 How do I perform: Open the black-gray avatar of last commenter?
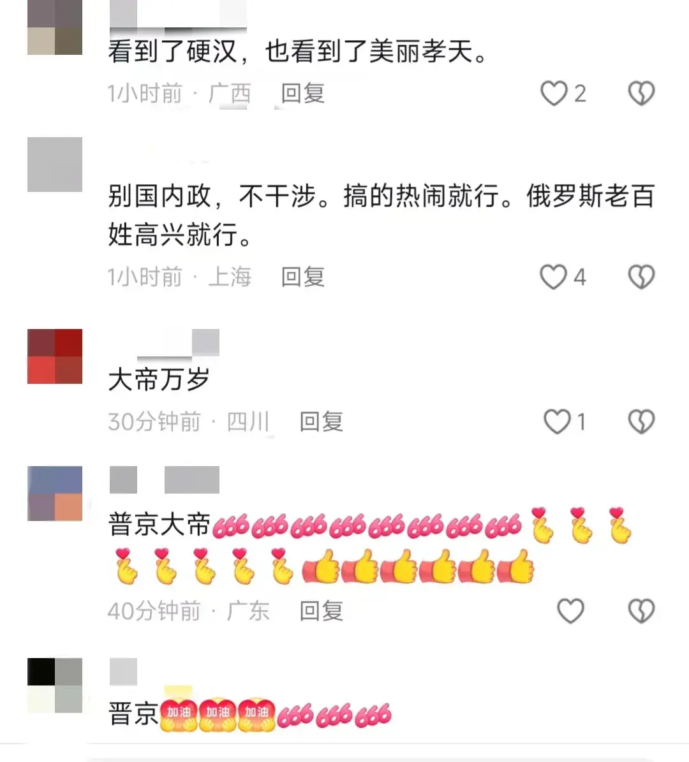pyautogui.click(x=54, y=685)
